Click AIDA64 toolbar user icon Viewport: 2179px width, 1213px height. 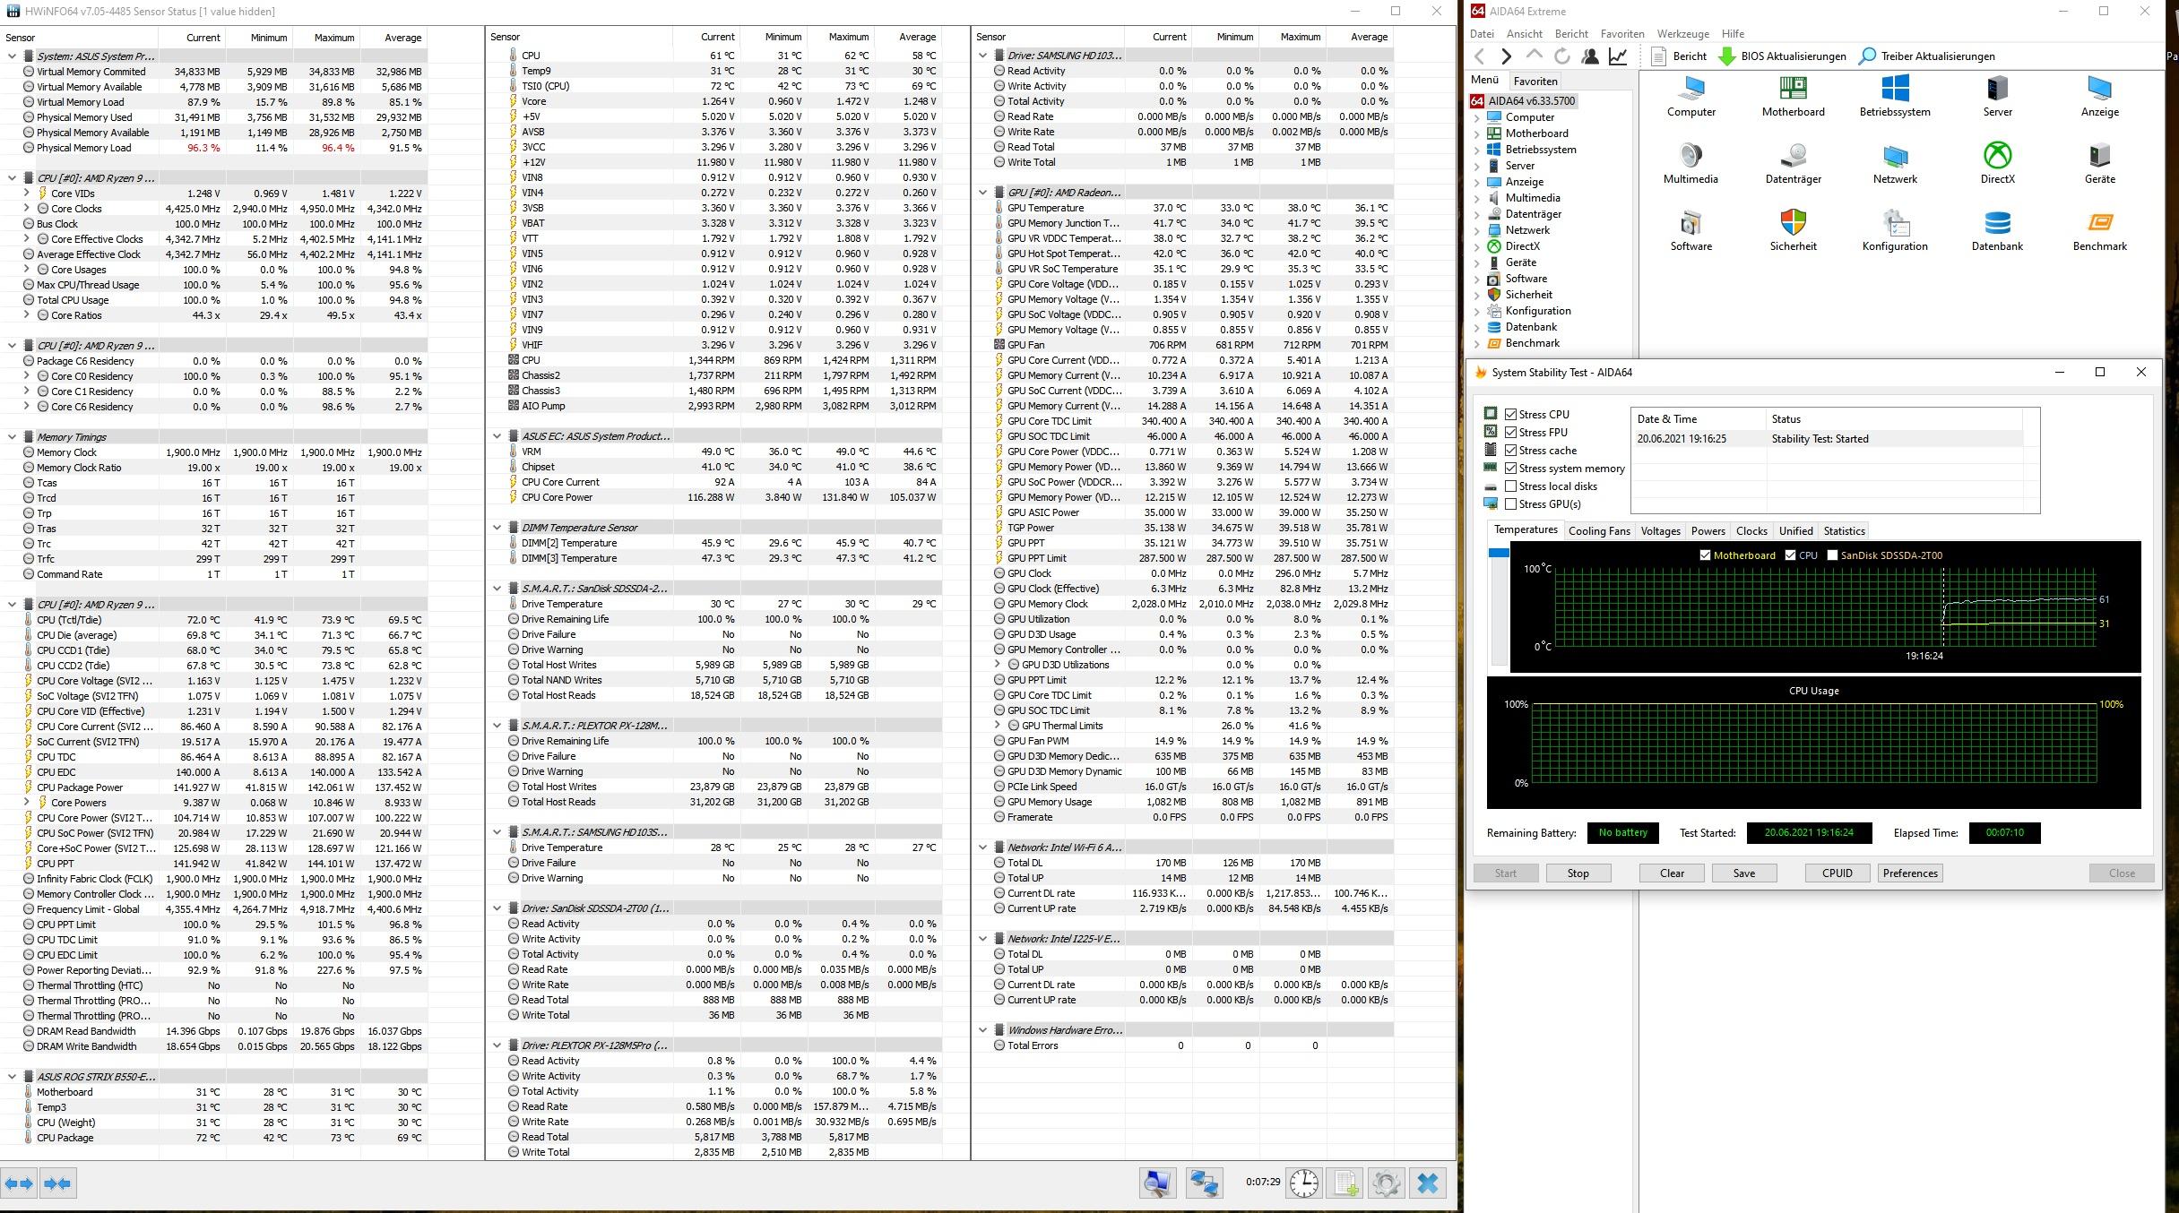pyautogui.click(x=1590, y=56)
